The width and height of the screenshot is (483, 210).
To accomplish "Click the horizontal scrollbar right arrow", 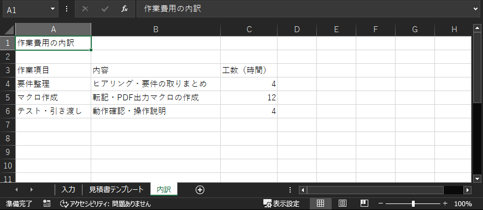I will 468,190.
